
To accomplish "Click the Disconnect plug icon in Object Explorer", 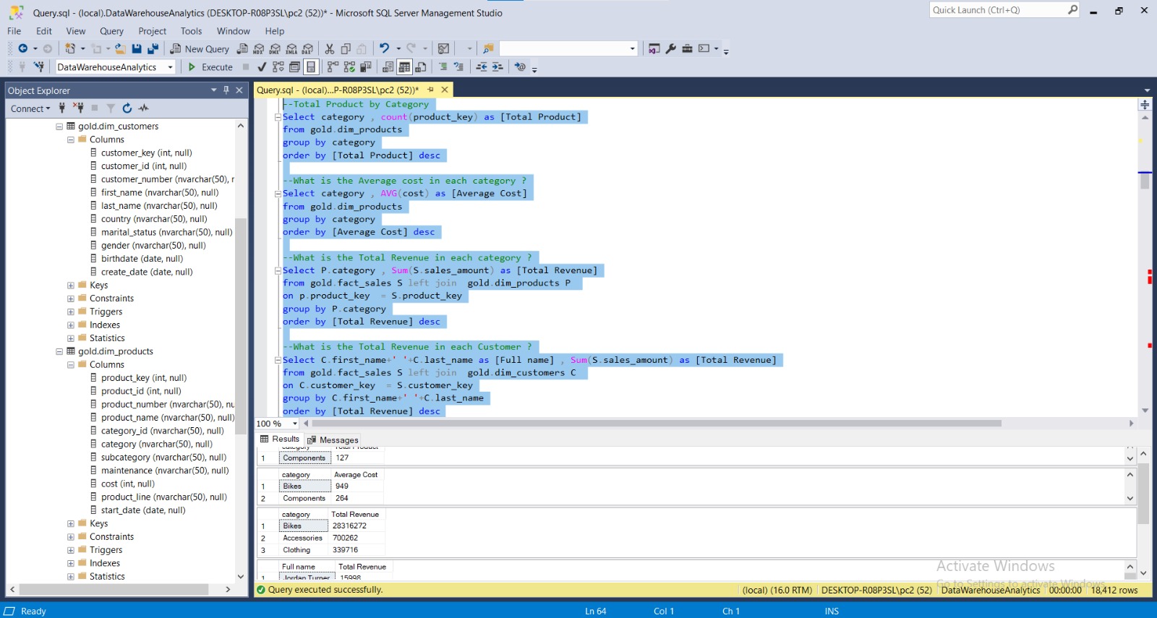I will [78, 108].
